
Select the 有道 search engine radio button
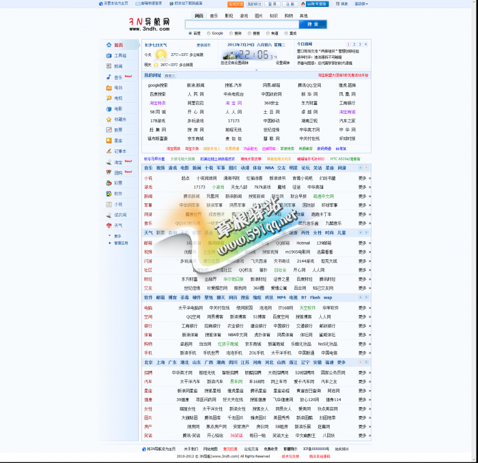[268, 33]
